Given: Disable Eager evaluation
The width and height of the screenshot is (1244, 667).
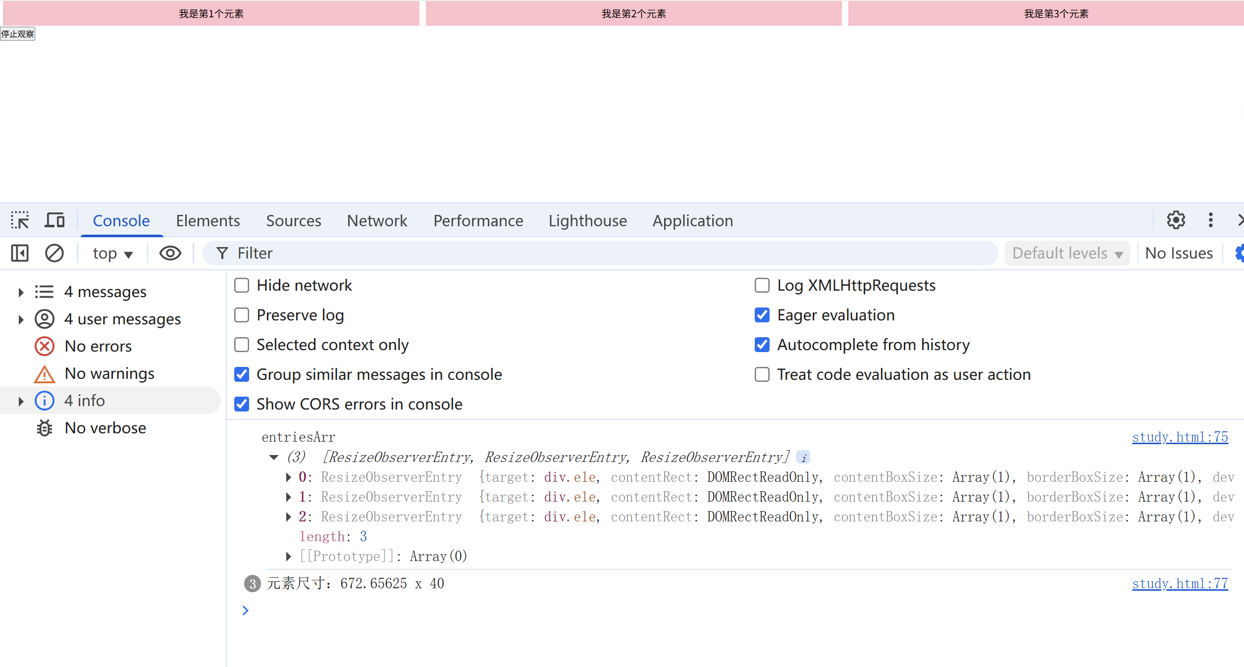Looking at the screenshot, I should (762, 315).
